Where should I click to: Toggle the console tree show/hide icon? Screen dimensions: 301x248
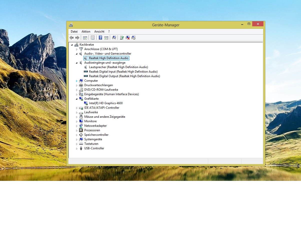[85, 38]
